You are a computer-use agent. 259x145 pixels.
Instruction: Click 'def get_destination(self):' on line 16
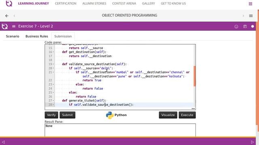(x=84, y=52)
